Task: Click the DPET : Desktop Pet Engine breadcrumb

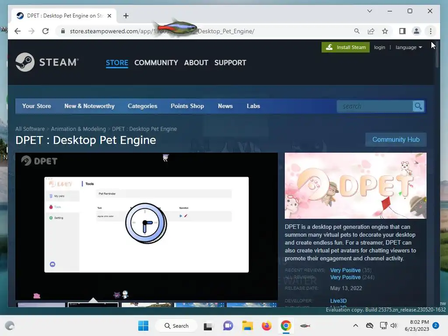Action: tap(144, 129)
